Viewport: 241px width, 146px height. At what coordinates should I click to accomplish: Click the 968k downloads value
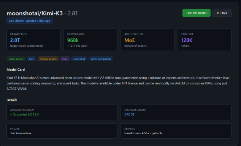pyautogui.click(x=73, y=40)
